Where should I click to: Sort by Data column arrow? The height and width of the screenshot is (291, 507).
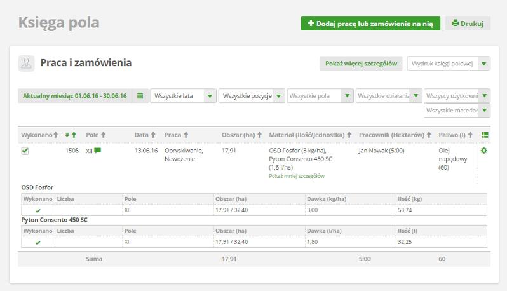pos(153,135)
